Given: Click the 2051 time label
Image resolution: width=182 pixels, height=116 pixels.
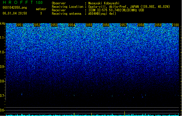Looking at the screenshot, I should [x=19, y=25].
